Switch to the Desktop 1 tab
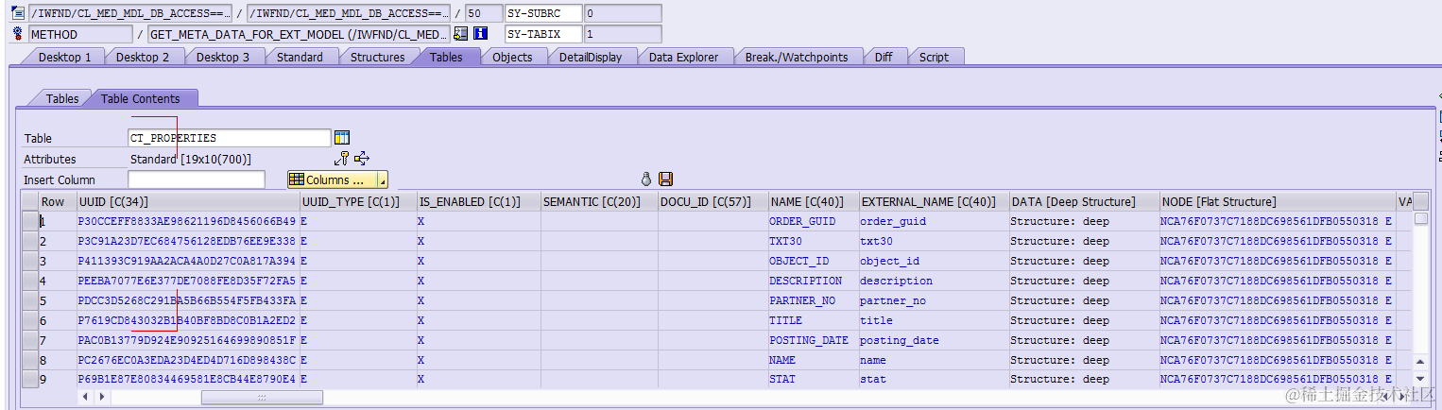The height and width of the screenshot is (410, 1442). (65, 57)
